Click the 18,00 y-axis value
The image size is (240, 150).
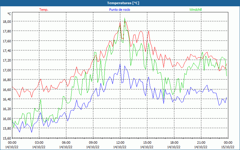[x=7, y=22]
